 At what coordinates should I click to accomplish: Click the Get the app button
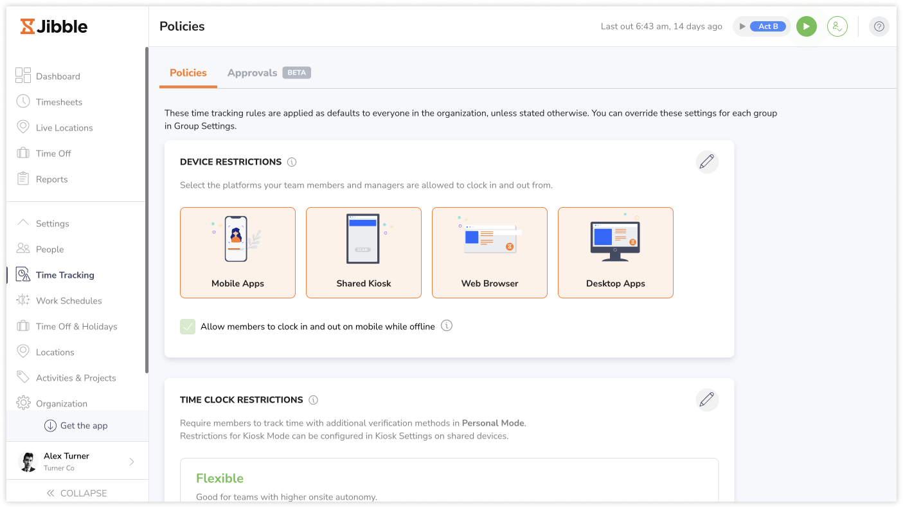coord(76,426)
